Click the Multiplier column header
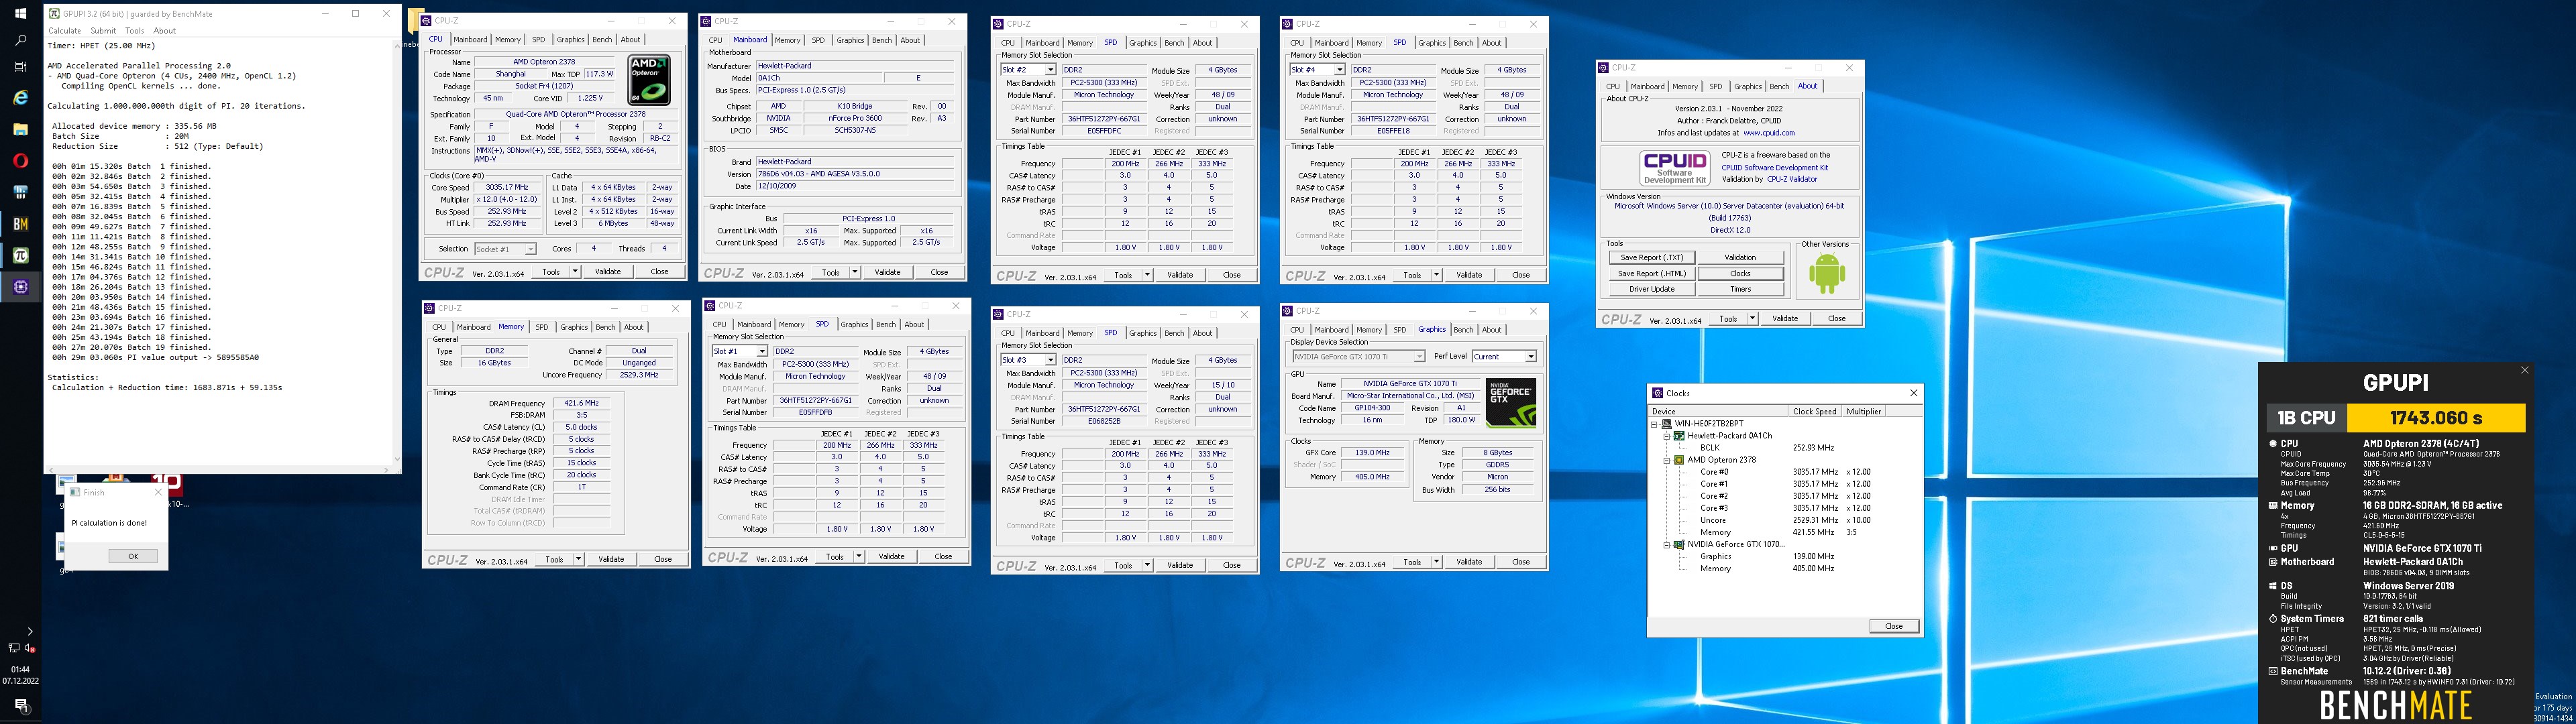 click(x=1864, y=411)
